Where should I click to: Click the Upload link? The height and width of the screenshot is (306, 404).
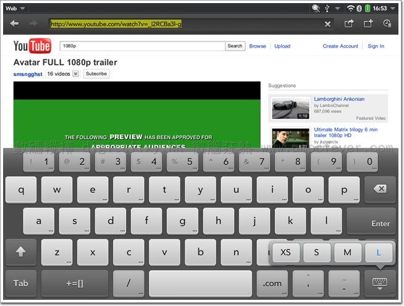(282, 46)
